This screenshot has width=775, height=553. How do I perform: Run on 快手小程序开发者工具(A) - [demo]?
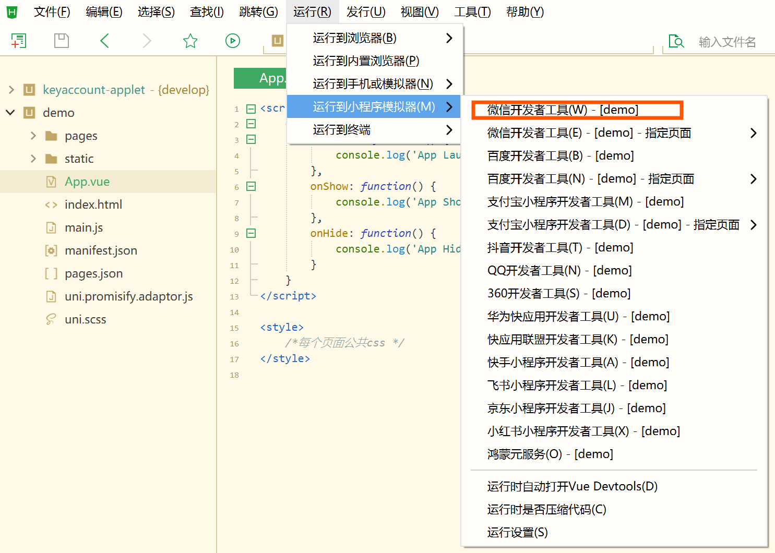[614, 362]
